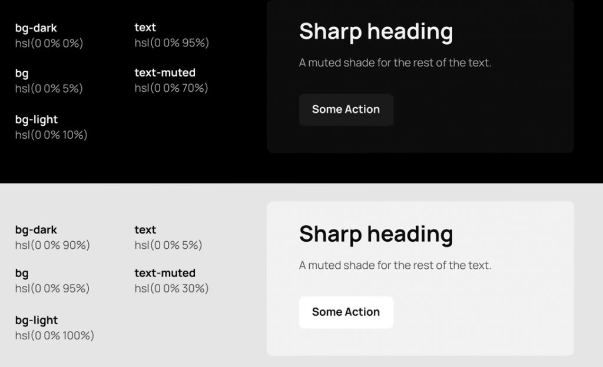Screen dimensions: 603x367
Task: Click the hsl(0 0% 10%) color value
Action: tap(51, 135)
